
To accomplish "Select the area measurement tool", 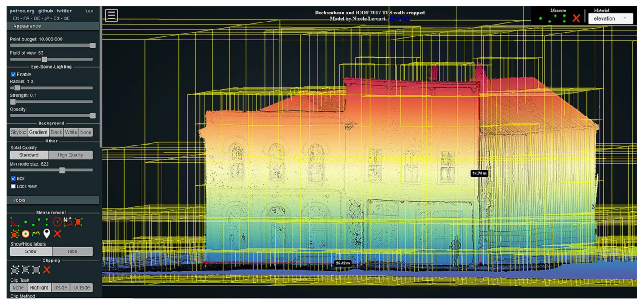I will point(78,222).
